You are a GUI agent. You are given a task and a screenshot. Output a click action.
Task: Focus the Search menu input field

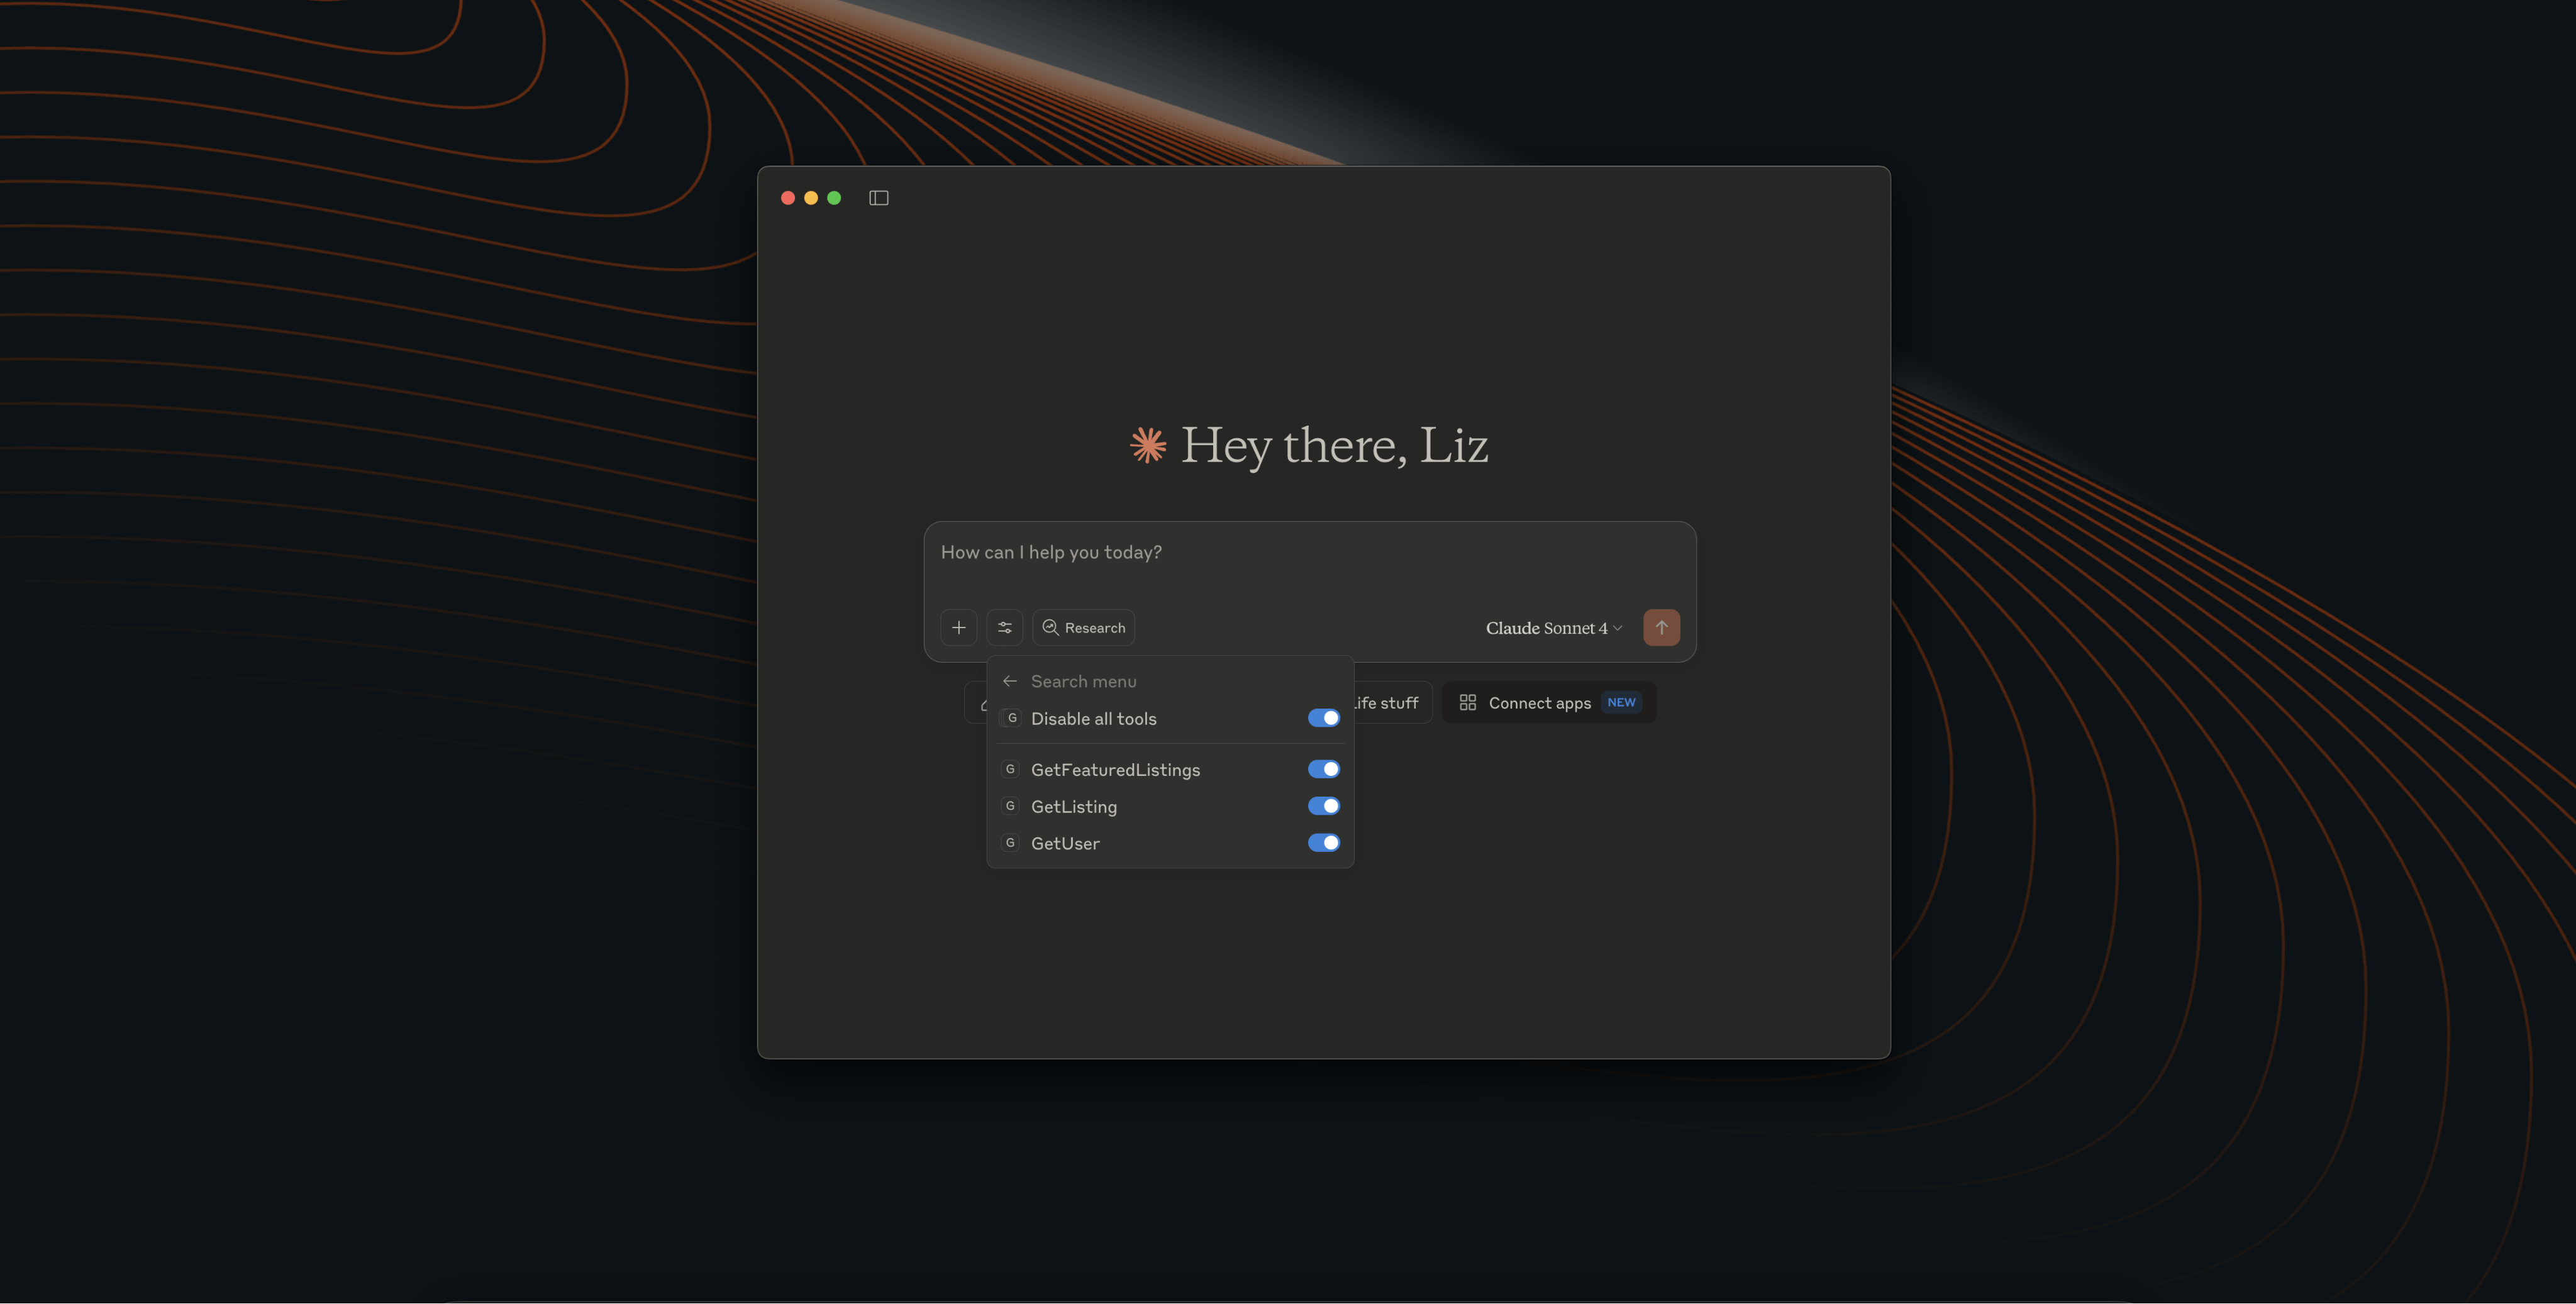1150,681
